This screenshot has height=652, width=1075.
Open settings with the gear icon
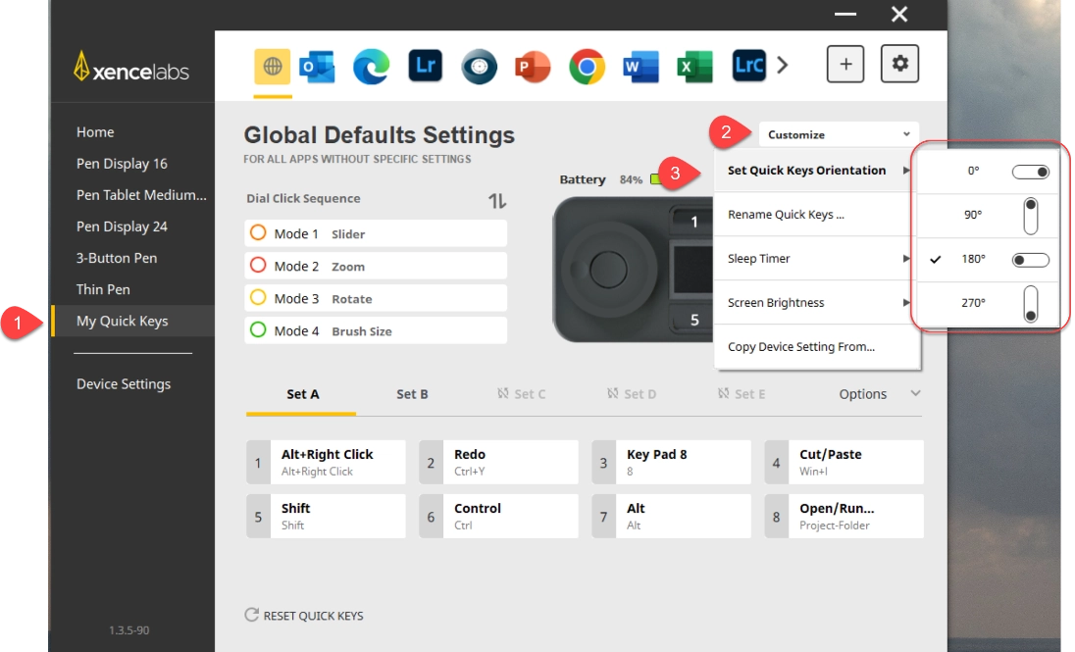coord(899,64)
